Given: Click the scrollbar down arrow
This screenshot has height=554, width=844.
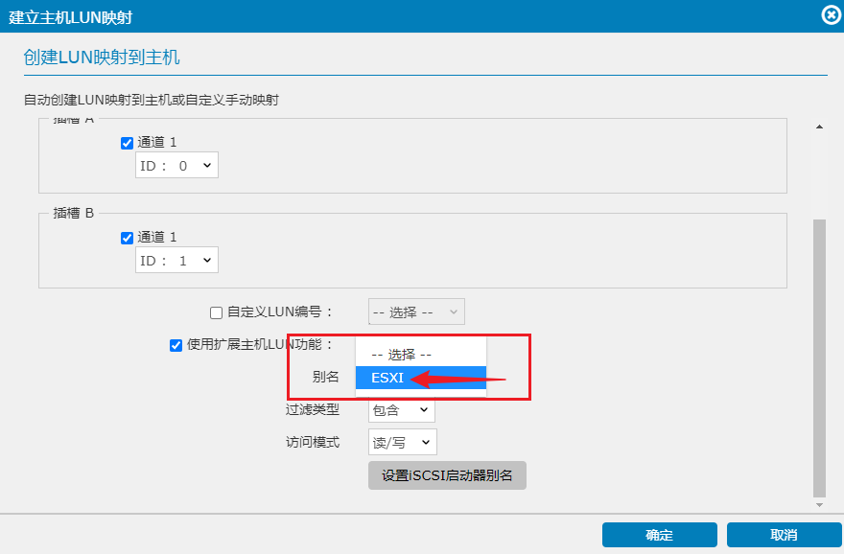Looking at the screenshot, I should point(819,504).
